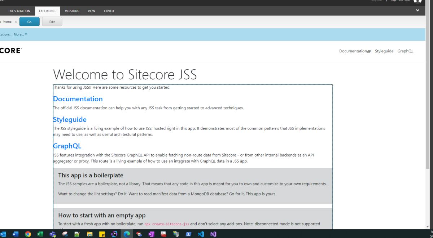Expand the ribbon with the chevron arrow
Screen dimensions: 433x238
417,10
